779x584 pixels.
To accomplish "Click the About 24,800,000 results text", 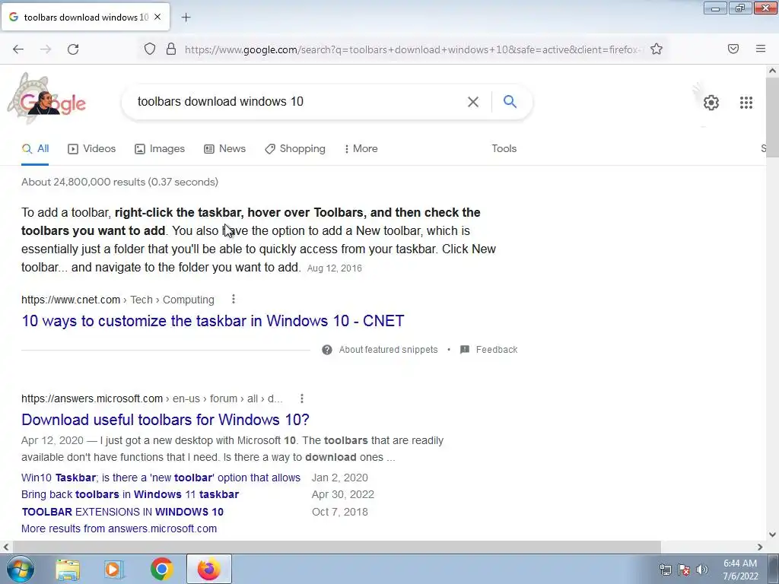I will [119, 182].
